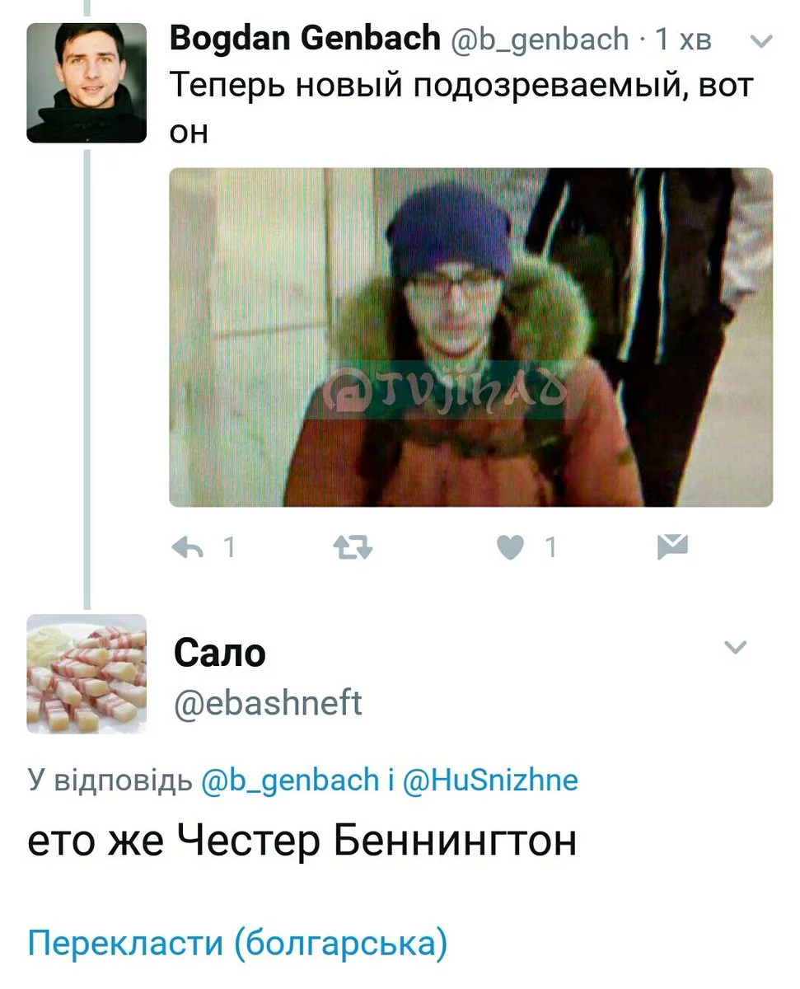Retweet Bogdan Genbach's tweet
The image size is (800, 989).
pos(352,547)
